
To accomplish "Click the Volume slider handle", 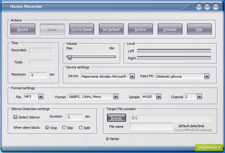I will point(70,57).
